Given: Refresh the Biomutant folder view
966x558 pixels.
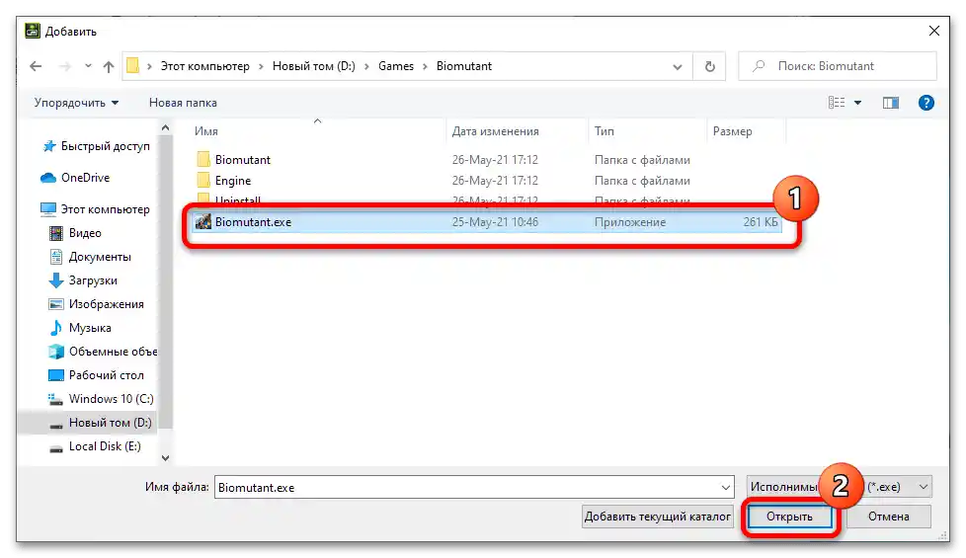Looking at the screenshot, I should [710, 66].
